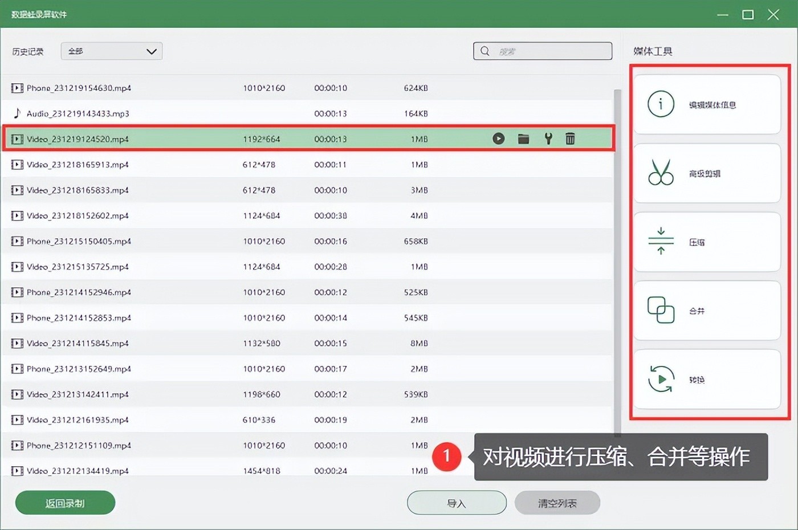This screenshot has width=798, height=530.
Task: Click the 清空列表 clear list button
Action: 557,503
